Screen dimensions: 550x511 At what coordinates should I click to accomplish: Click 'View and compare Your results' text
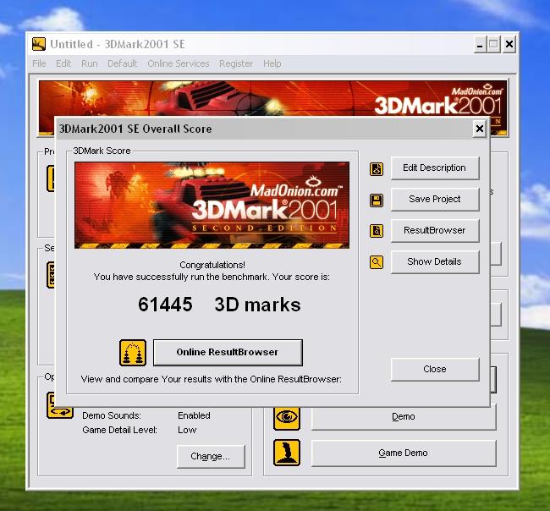212,379
